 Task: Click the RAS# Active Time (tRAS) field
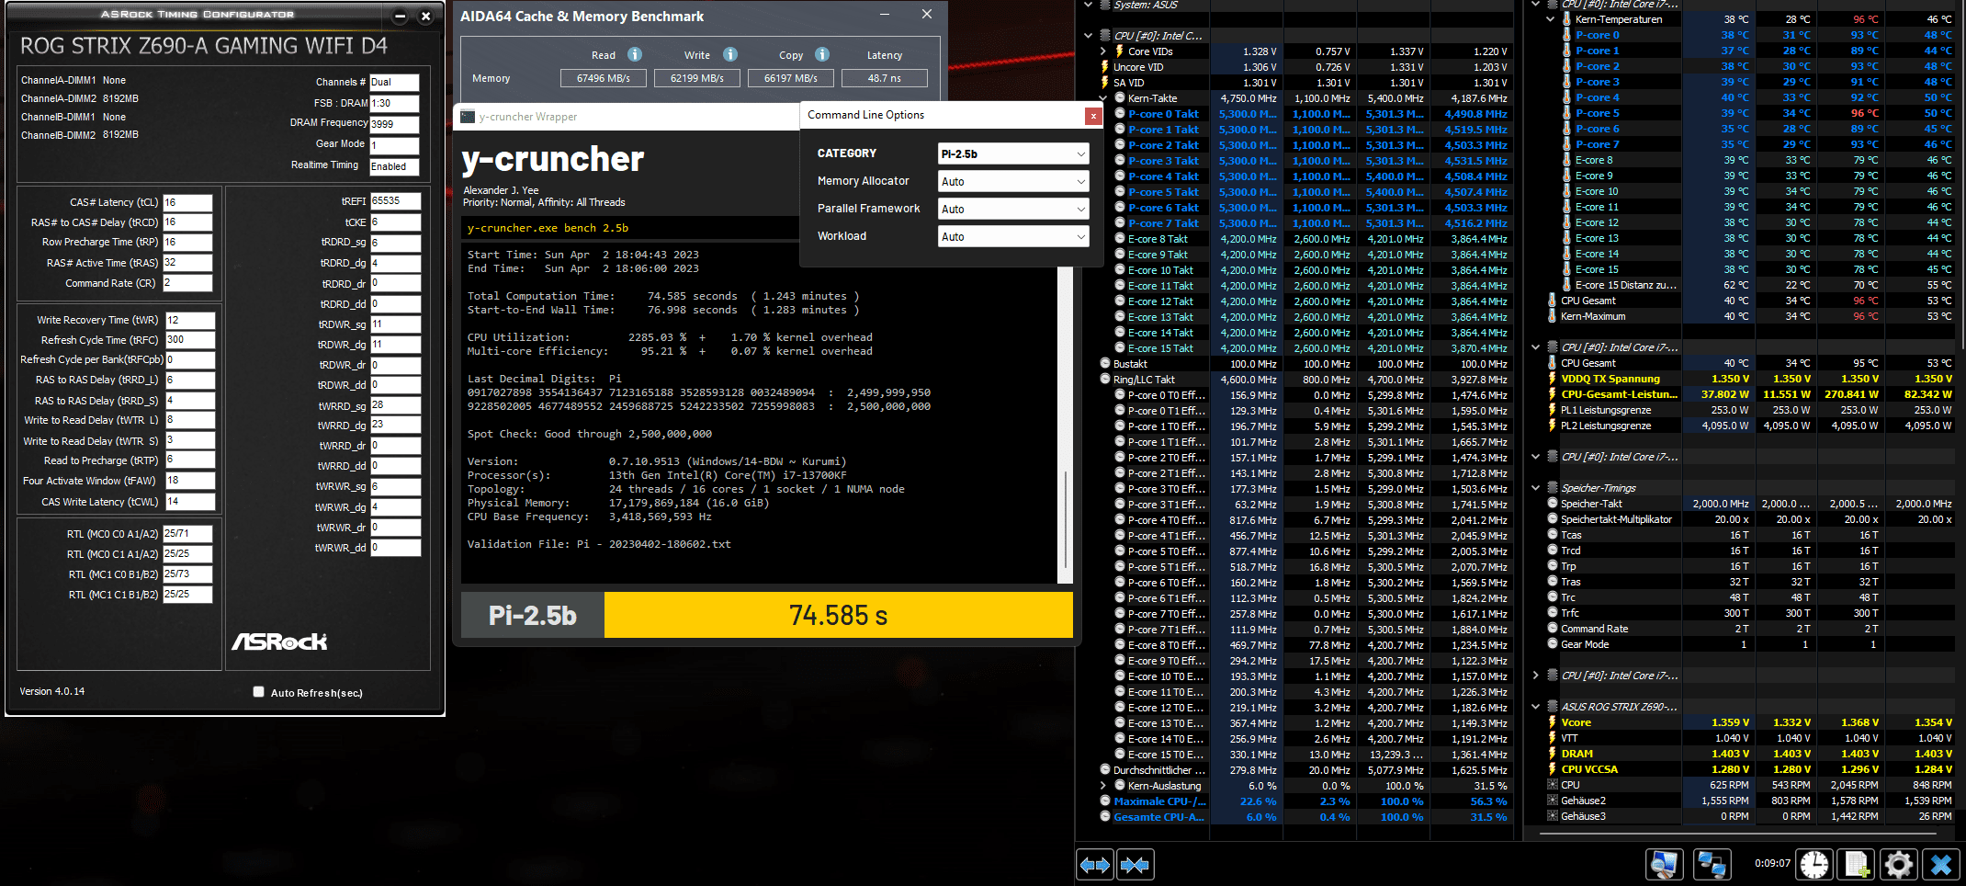coord(187,263)
